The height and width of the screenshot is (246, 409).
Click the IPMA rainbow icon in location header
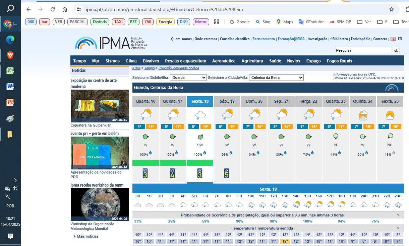(392, 88)
